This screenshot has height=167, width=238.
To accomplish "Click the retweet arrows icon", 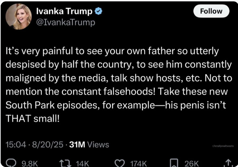I will point(65,163).
